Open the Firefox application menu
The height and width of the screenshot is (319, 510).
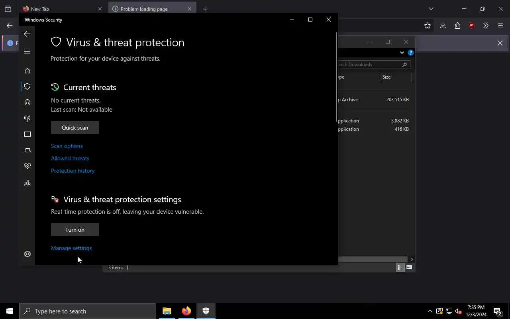500,26
